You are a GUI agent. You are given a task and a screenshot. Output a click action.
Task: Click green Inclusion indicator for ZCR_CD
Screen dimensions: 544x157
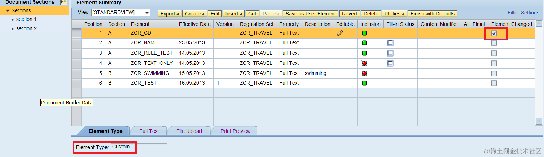[x=364, y=33]
